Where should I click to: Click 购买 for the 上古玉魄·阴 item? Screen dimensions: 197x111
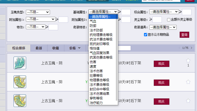pyautogui.click(x=161, y=64)
